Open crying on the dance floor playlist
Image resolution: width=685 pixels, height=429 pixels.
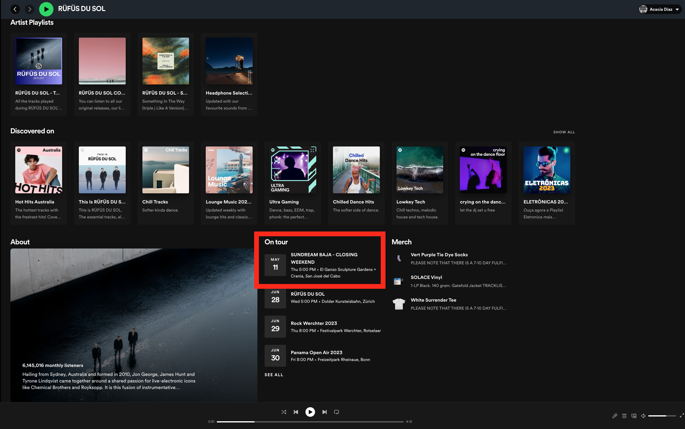pos(483,183)
